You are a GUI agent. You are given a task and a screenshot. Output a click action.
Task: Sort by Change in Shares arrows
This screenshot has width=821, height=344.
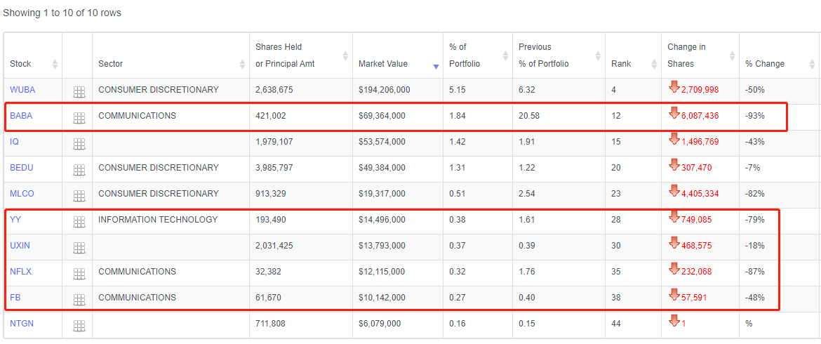pyautogui.click(x=732, y=55)
